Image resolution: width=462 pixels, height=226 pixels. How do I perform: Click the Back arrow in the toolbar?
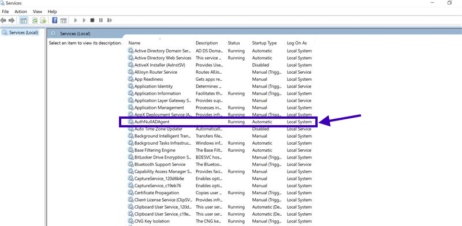[x=3, y=20]
